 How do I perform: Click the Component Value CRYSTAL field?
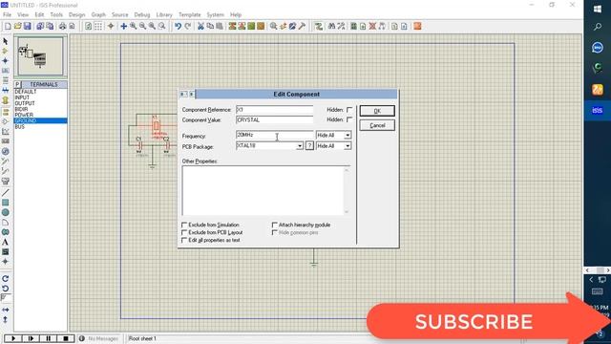tap(274, 120)
